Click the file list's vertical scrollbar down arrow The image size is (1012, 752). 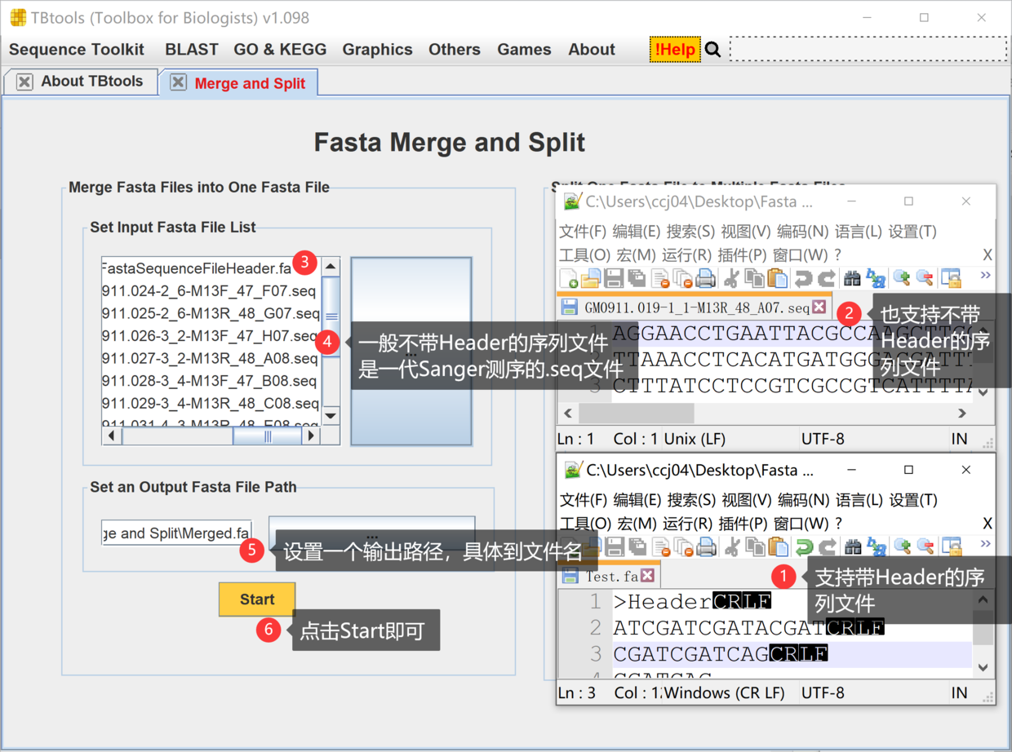tap(331, 416)
